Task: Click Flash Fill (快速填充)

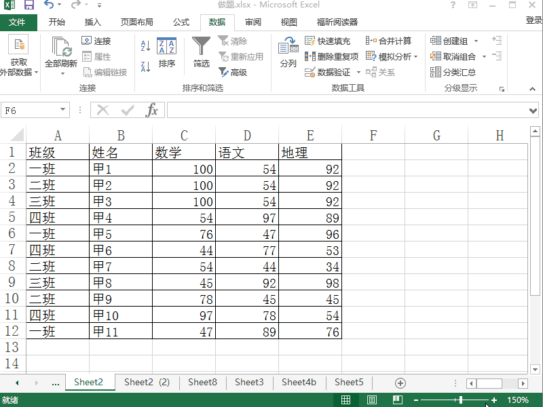Action: [328, 41]
